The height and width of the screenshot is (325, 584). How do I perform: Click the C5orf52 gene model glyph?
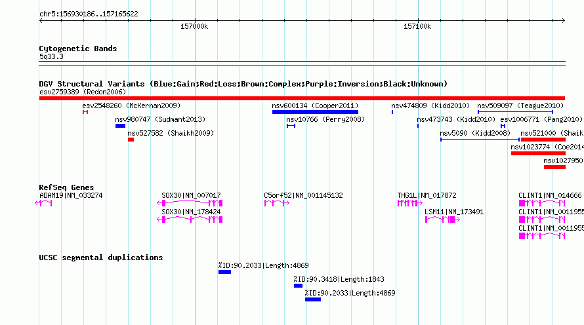point(277,203)
